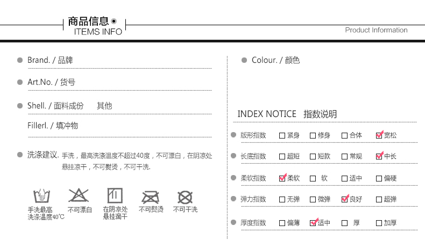Click the do not dry clean icon
This screenshot has width=425, height=247.
[x=185, y=197]
